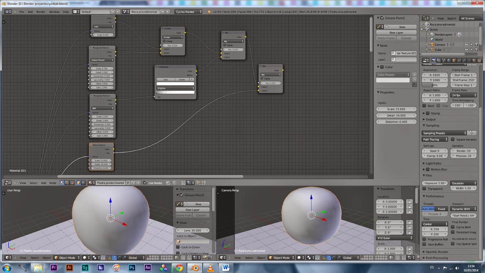
Task: Pin the node editor material with the pin icon
Action: (168, 183)
